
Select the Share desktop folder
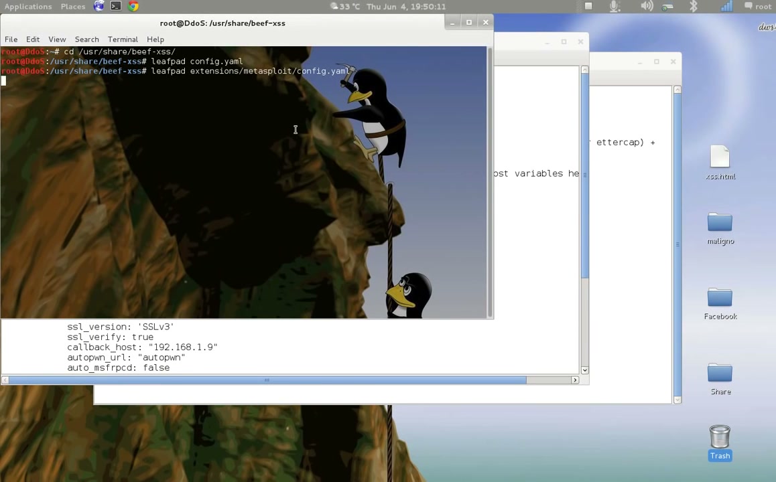(x=720, y=379)
